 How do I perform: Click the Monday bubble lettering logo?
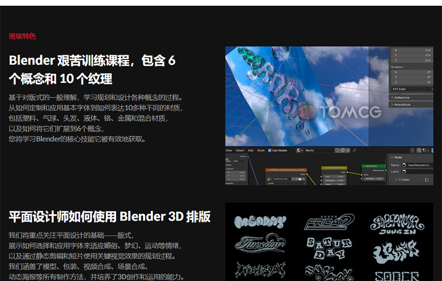(x=260, y=222)
